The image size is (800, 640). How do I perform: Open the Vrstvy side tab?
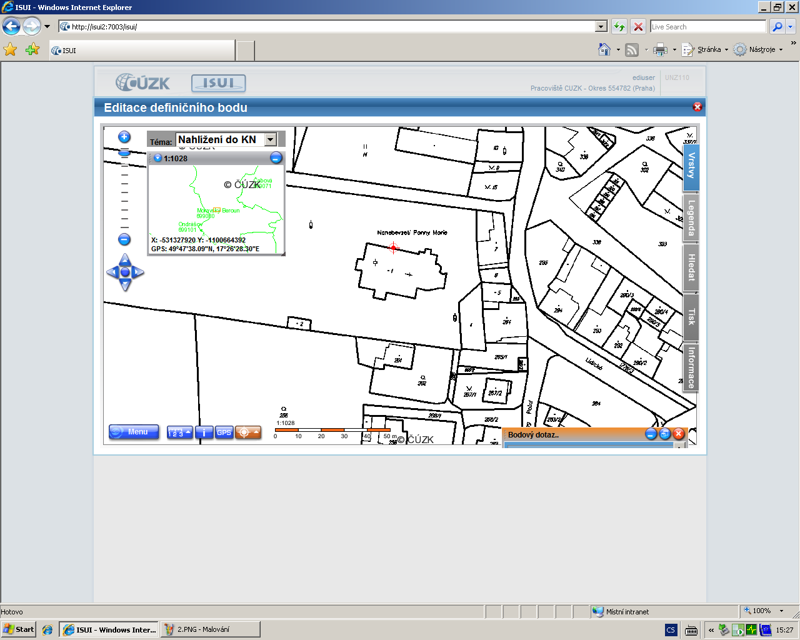tap(691, 167)
